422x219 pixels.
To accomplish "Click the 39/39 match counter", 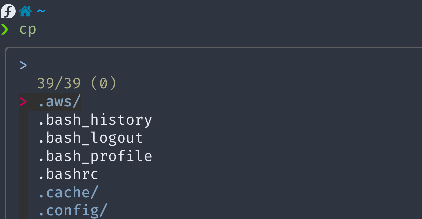I will pos(59,84).
